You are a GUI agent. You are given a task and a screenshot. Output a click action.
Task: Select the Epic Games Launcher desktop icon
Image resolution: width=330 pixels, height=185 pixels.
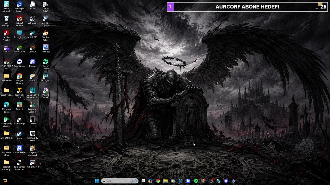tap(20, 165)
